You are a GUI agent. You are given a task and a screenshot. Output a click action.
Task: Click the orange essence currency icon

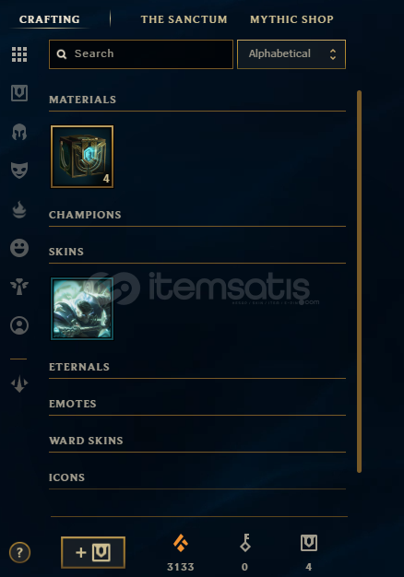181,543
